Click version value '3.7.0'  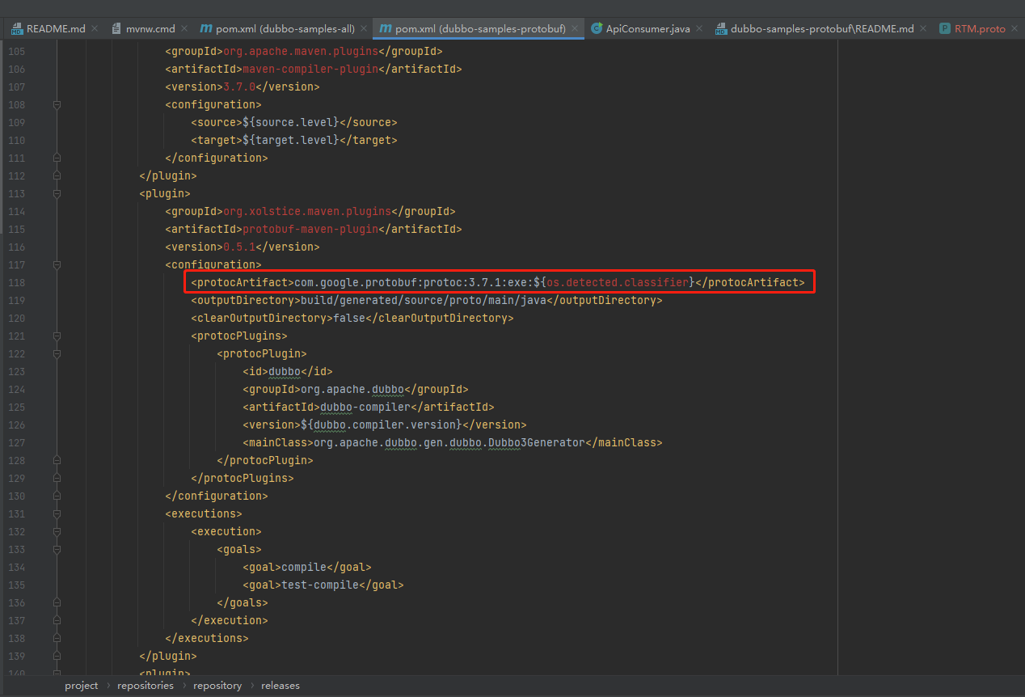[239, 87]
